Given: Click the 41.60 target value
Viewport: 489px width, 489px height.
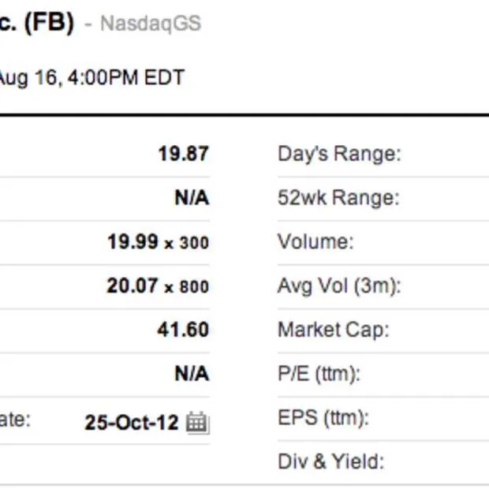Looking at the screenshot, I should point(183,330).
